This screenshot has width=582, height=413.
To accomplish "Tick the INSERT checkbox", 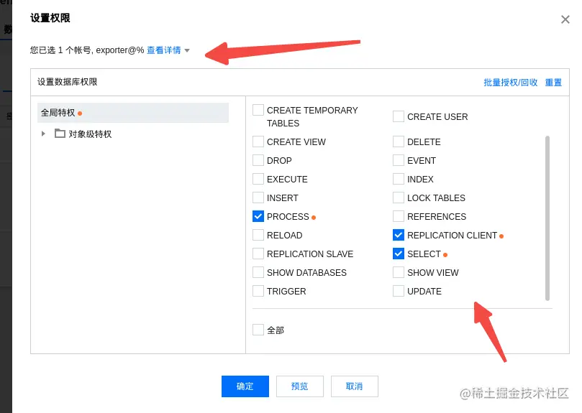I will click(x=258, y=198).
